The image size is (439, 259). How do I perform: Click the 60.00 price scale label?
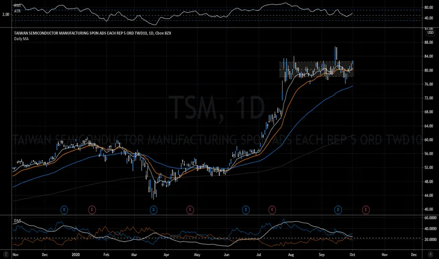coord(429,140)
